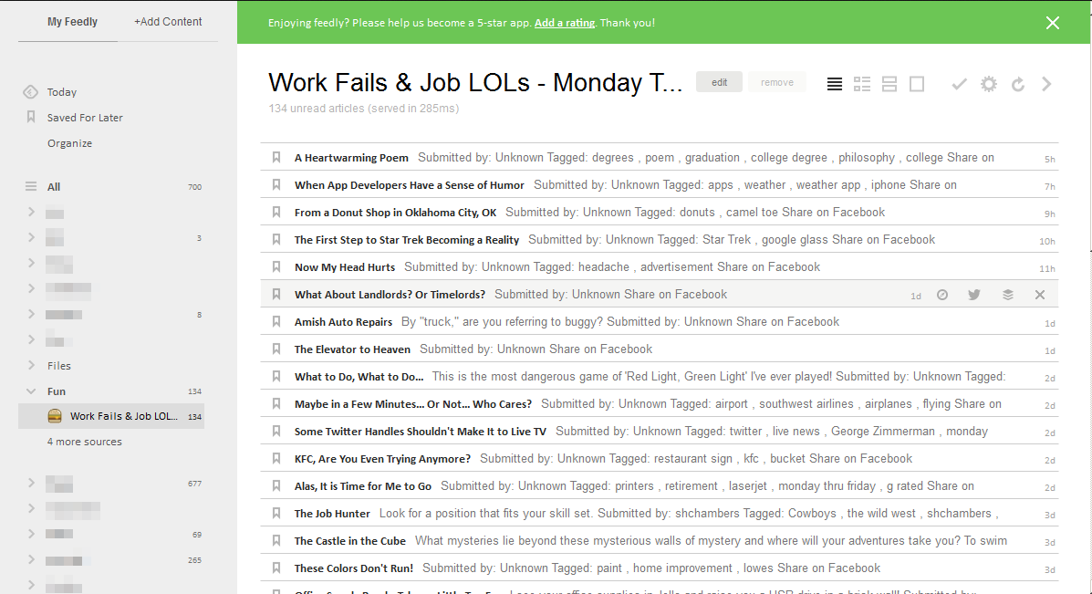
Task: Expand the blurred category with 265 unread
Action: click(x=31, y=559)
